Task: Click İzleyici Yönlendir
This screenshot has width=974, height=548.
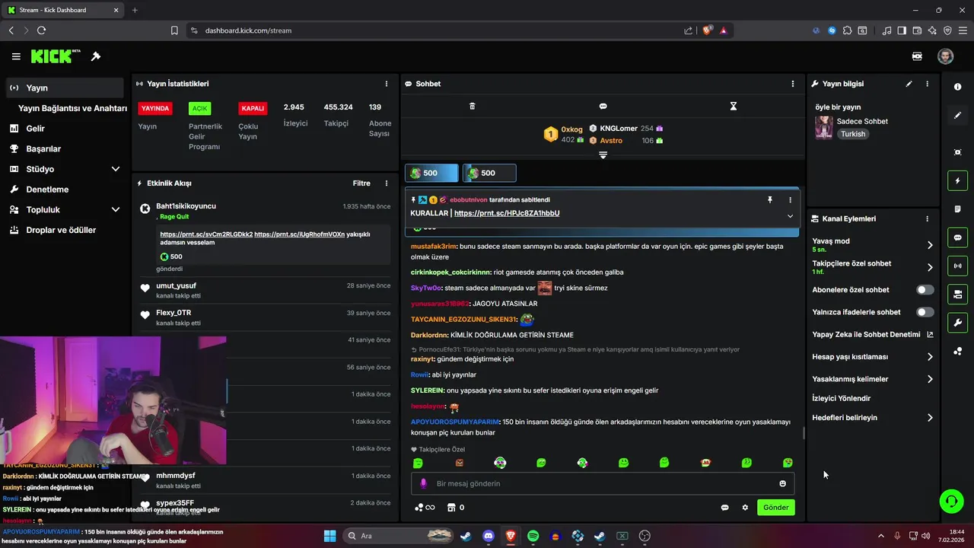Action: point(841,398)
